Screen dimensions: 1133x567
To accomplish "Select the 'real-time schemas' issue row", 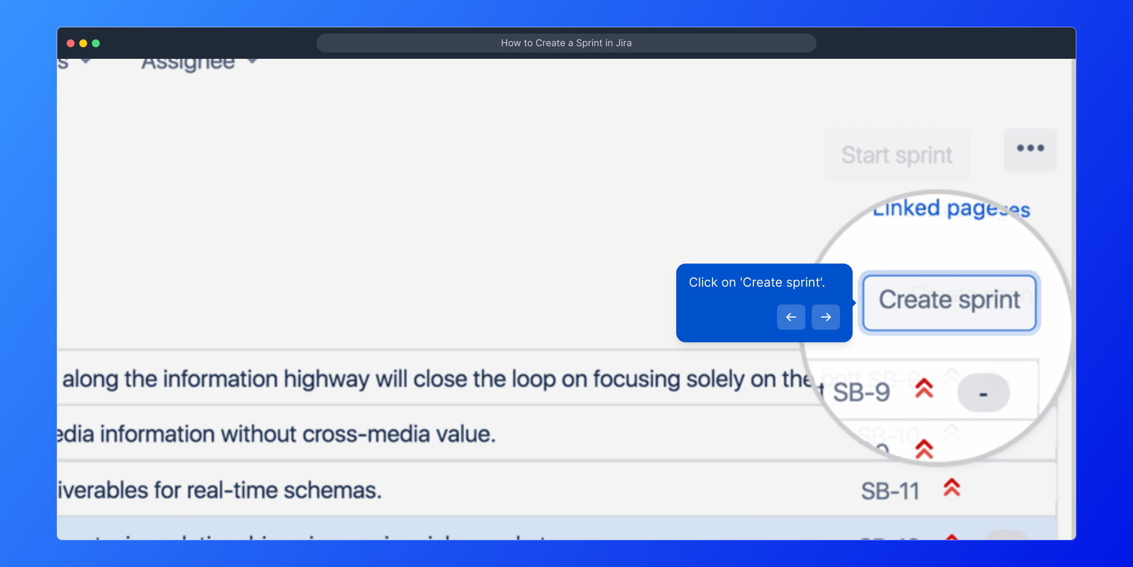I will (x=221, y=490).
